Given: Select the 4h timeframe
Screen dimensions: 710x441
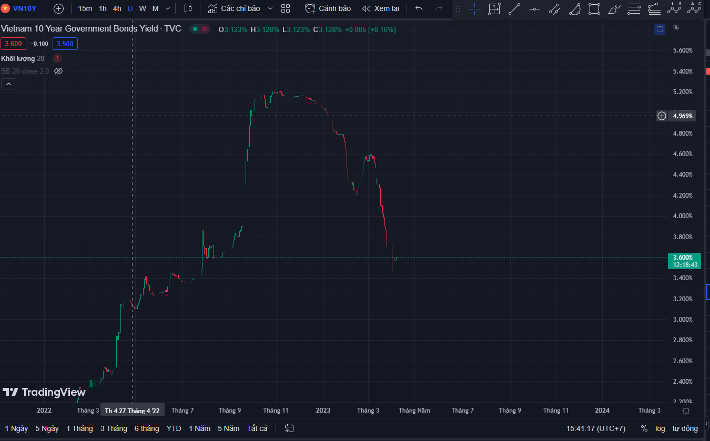Looking at the screenshot, I should [117, 8].
